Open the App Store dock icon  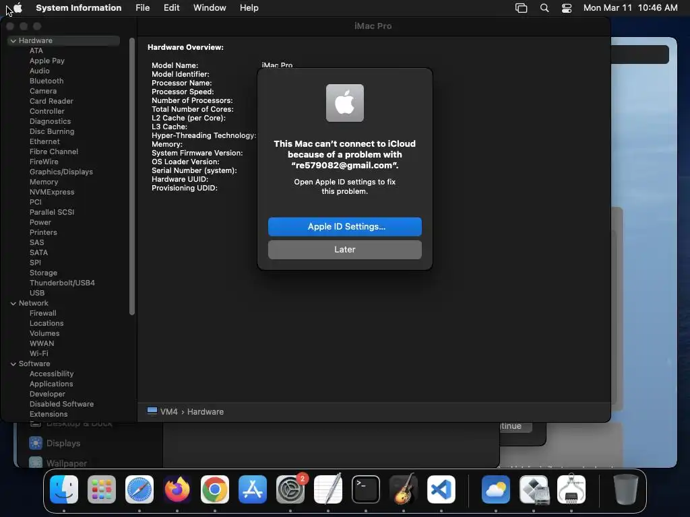click(x=253, y=489)
